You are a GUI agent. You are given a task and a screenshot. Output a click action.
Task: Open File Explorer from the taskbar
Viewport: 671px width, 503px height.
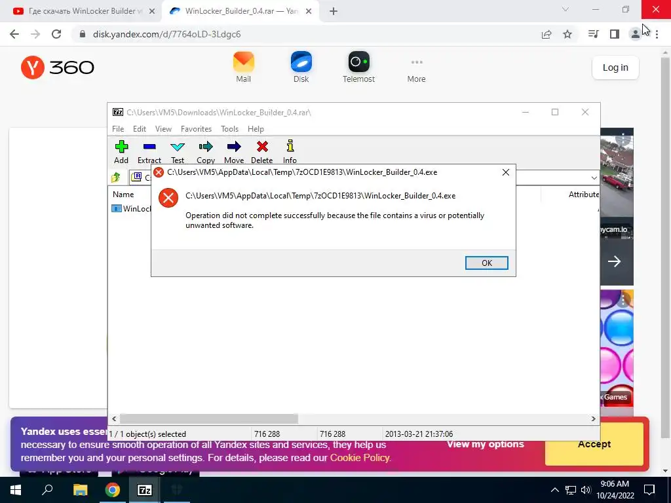pyautogui.click(x=80, y=490)
